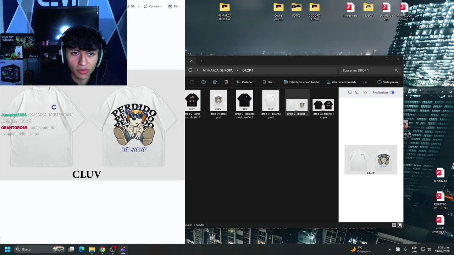This screenshot has height=255, width=454.
Task: Click the Delete trash icon in Explorer toolbar
Action: coord(226,82)
